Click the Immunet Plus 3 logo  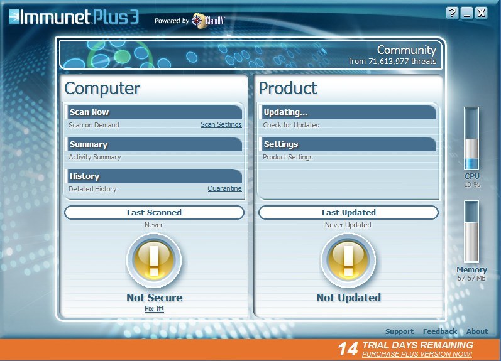click(x=74, y=17)
